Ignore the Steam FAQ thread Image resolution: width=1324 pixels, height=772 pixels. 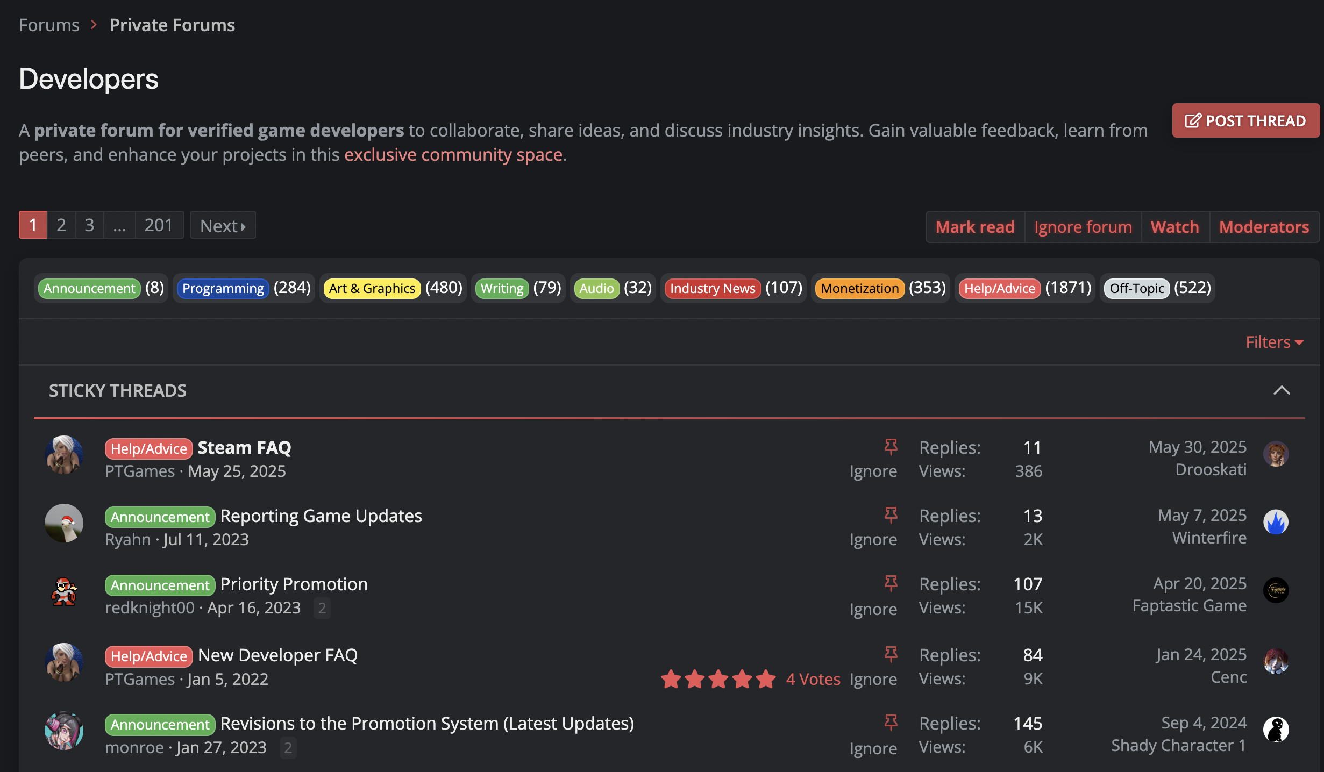pos(873,471)
